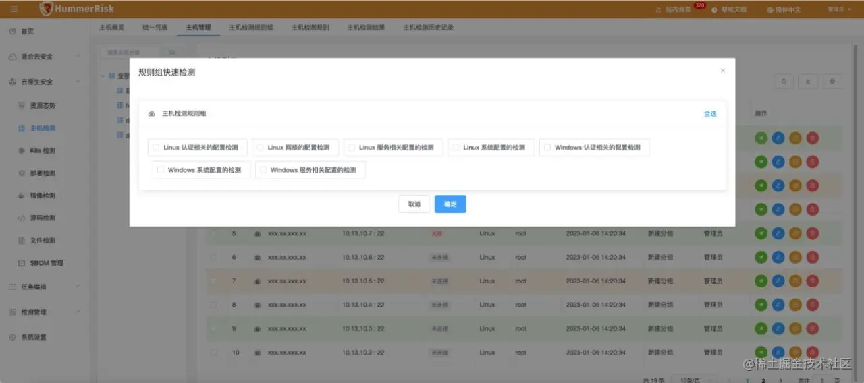Switch to 主机概览 tab
Screen dimensions: 864x383
click(111, 28)
